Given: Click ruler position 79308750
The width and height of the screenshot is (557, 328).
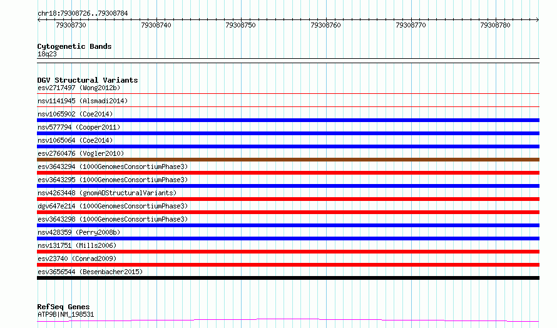Looking at the screenshot, I should pyautogui.click(x=240, y=25).
